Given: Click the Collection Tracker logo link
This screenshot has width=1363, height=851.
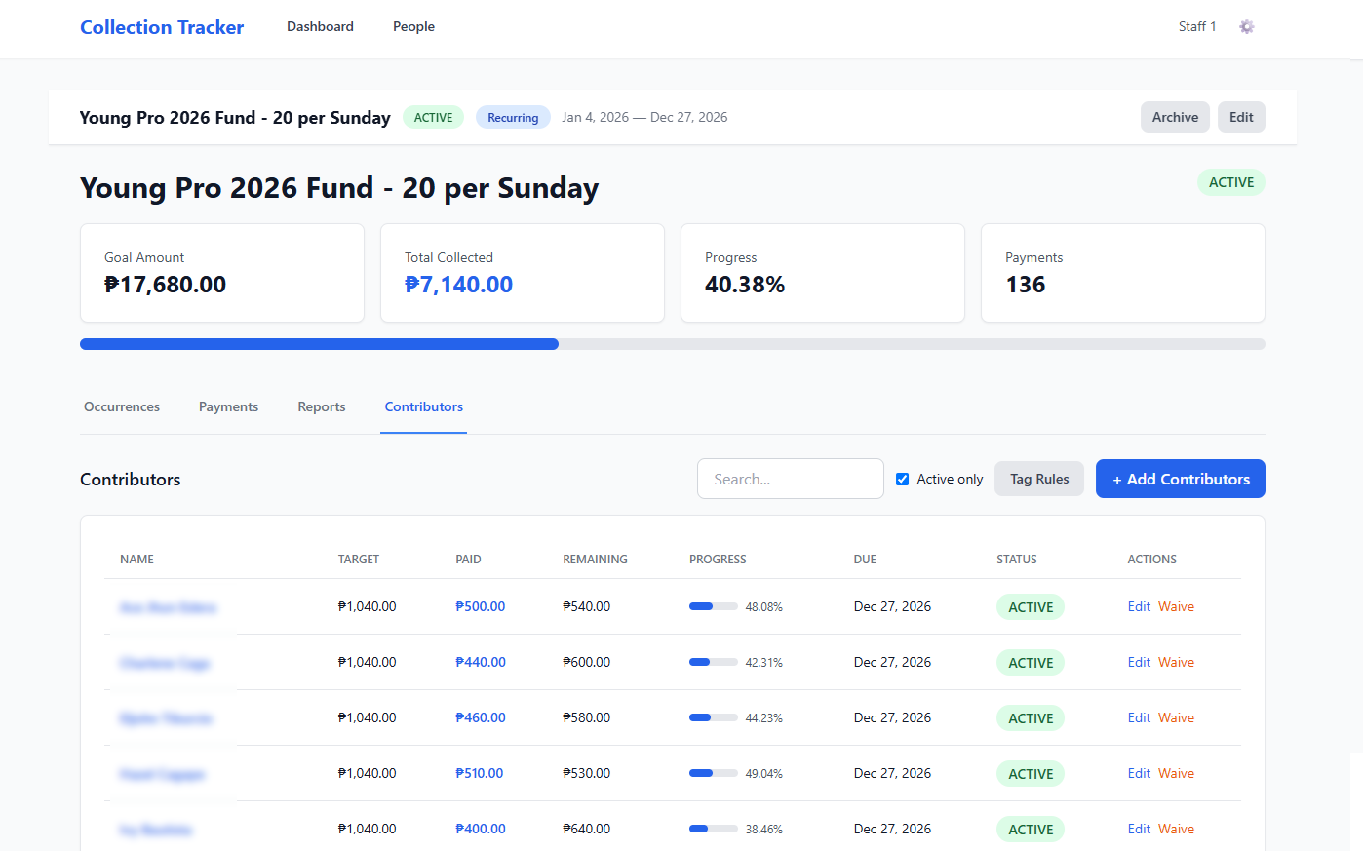Looking at the screenshot, I should [x=162, y=27].
